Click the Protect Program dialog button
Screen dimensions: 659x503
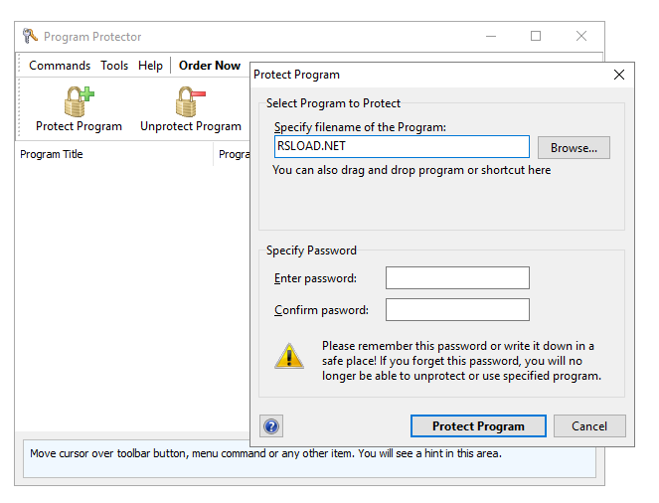click(478, 426)
